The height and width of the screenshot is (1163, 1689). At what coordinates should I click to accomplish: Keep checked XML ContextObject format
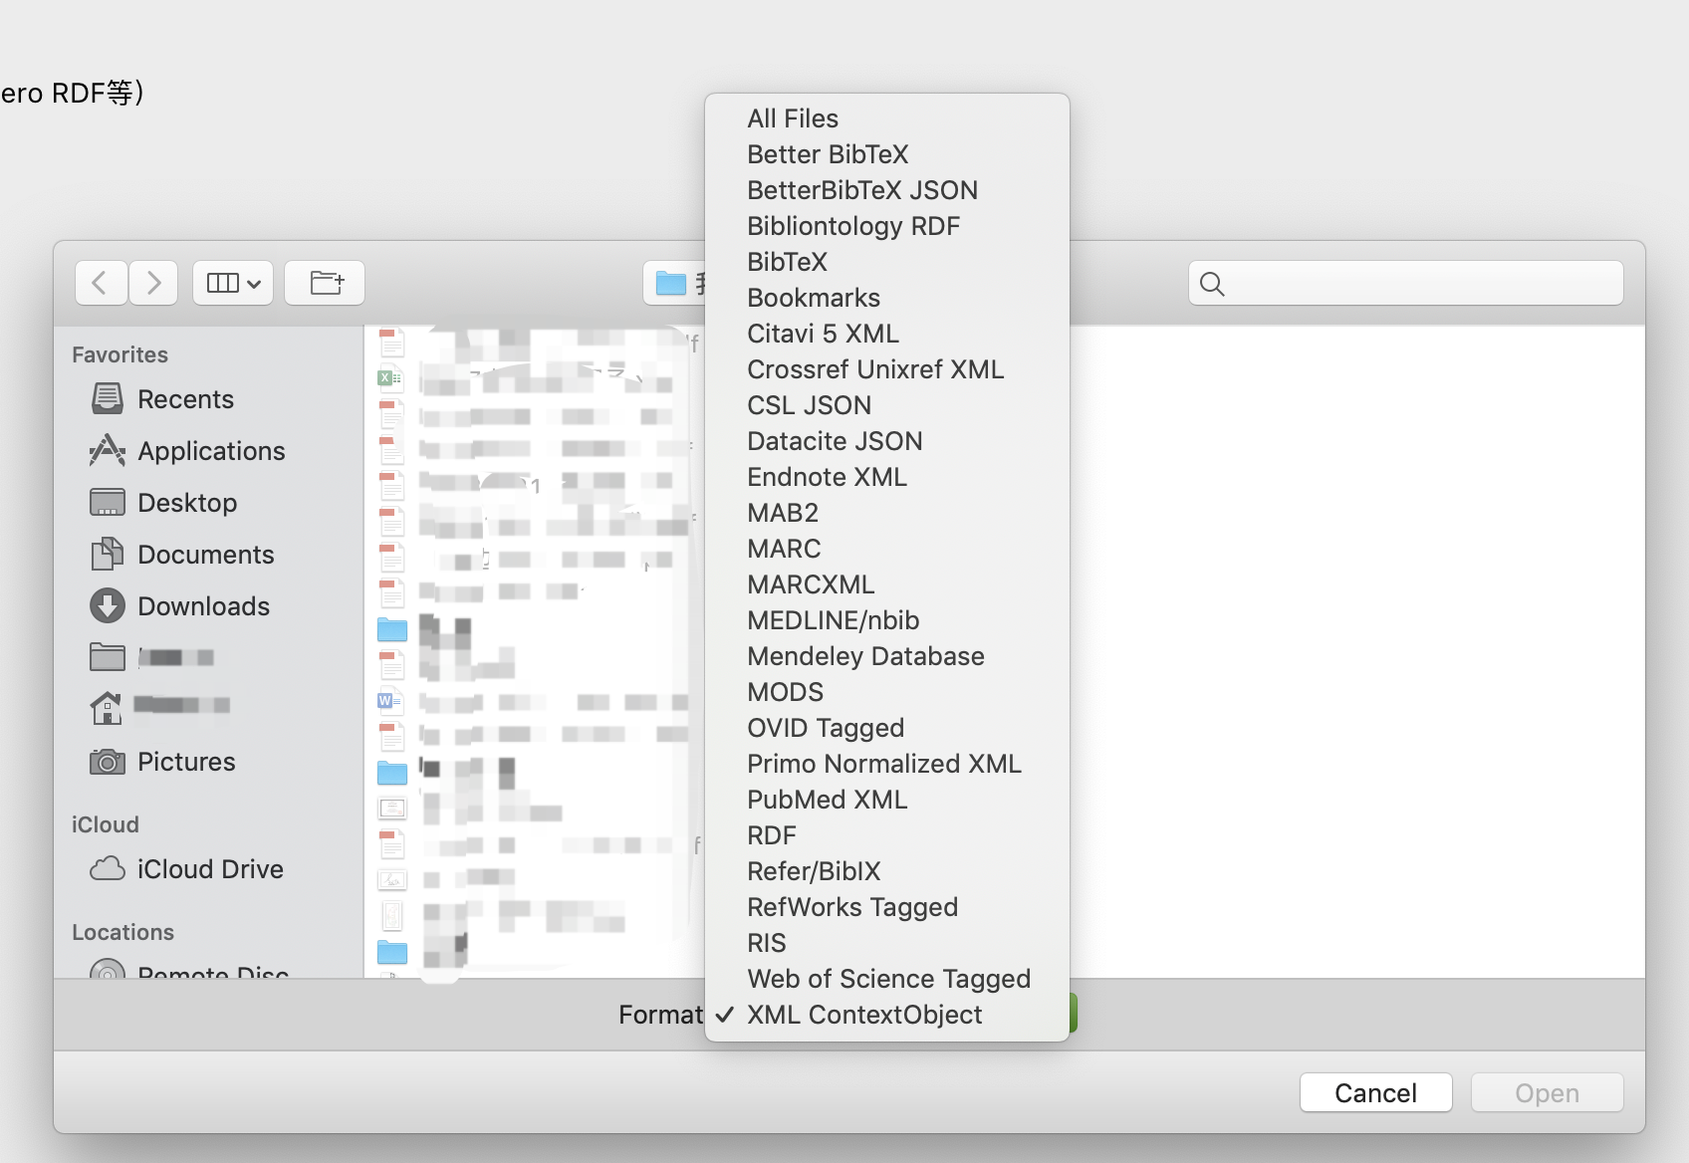887,1015
